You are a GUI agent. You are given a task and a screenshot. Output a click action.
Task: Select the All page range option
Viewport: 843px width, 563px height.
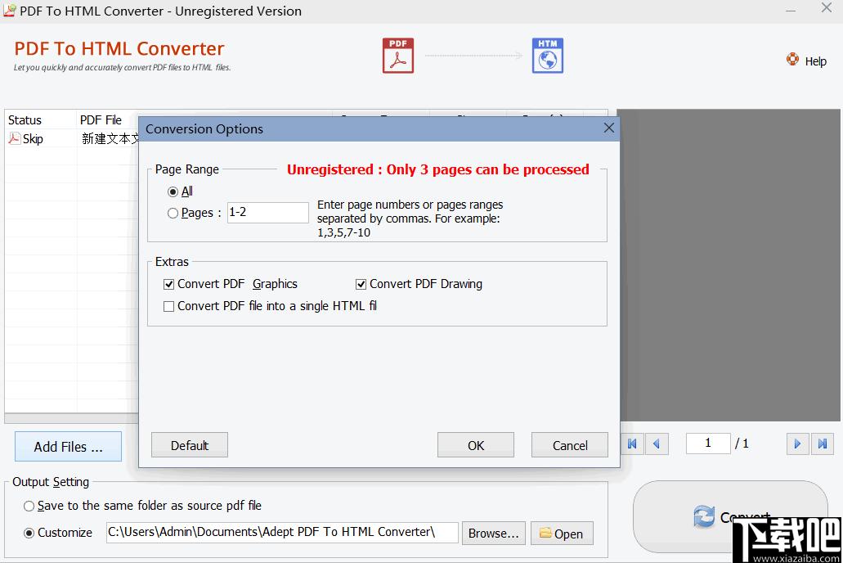tap(173, 191)
